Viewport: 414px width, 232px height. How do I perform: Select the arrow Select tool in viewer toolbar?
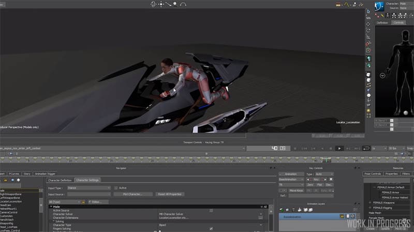(368, 11)
